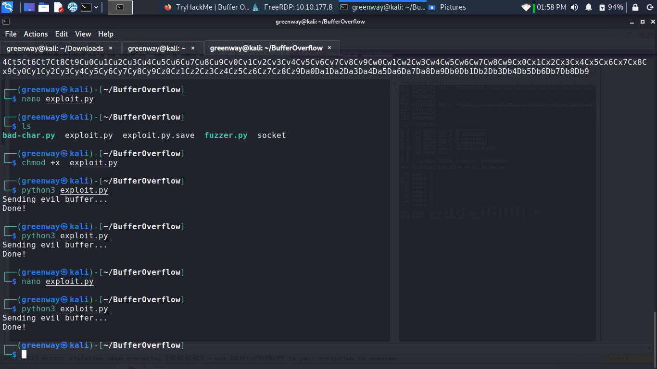Minimize the terminal window
The width and height of the screenshot is (657, 369).
point(631,22)
